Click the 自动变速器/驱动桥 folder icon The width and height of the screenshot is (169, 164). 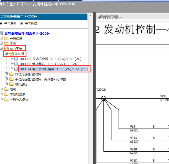coord(11,74)
